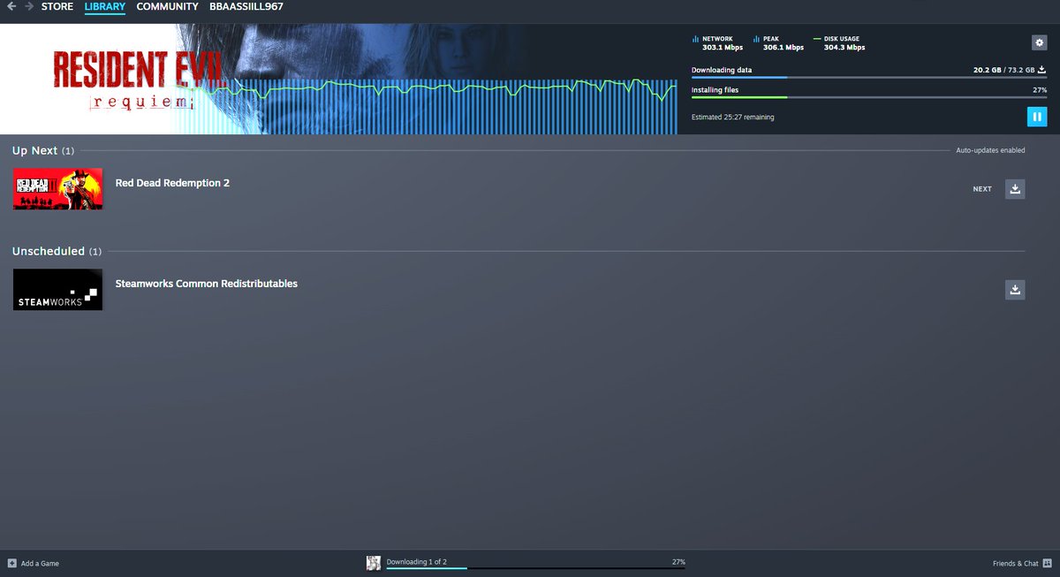Click the Add a Game button

[x=34, y=563]
